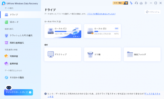Open the クイックスタートガイド button
Image resolution: width=164 pixels, height=99 pixels.
[19, 92]
